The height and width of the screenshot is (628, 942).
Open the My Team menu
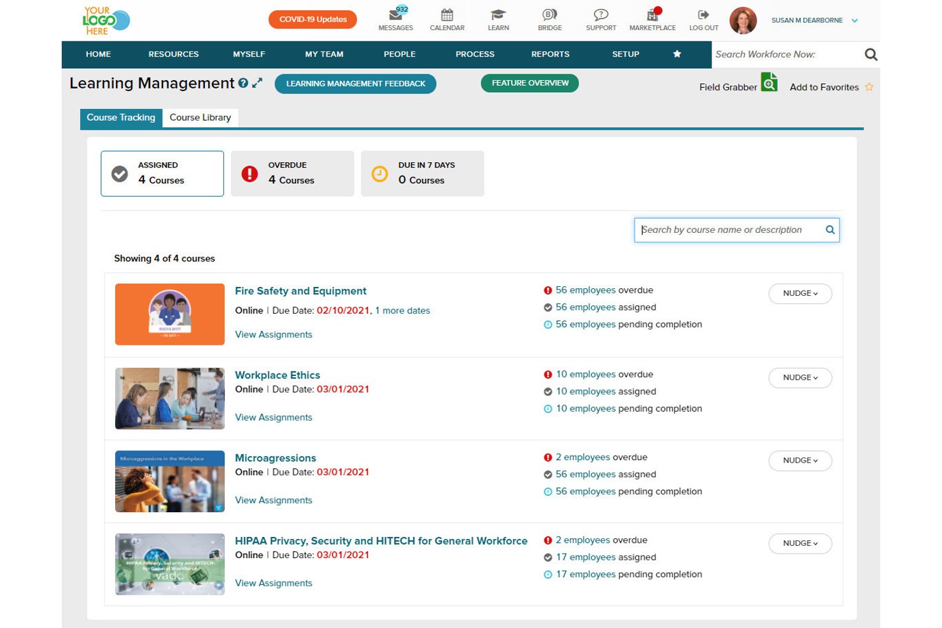(324, 54)
